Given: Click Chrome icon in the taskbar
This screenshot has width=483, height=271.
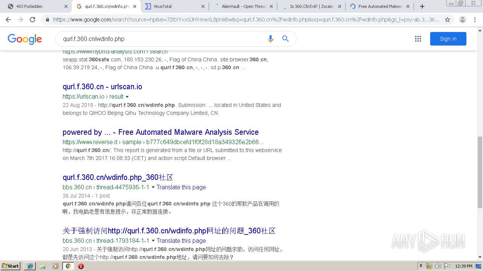Looking at the screenshot, I should [x=68, y=266].
